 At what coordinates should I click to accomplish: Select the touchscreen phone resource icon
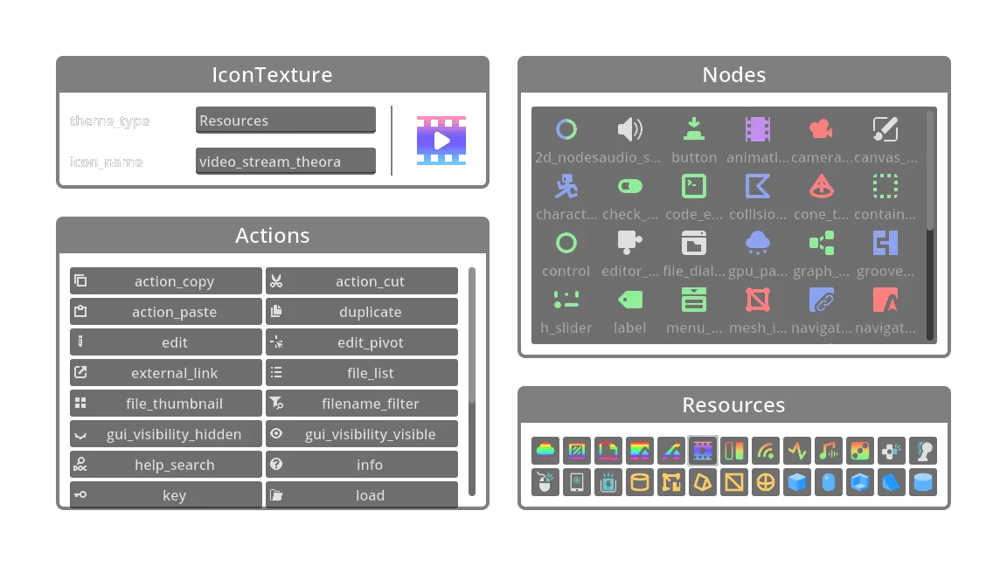tap(577, 482)
